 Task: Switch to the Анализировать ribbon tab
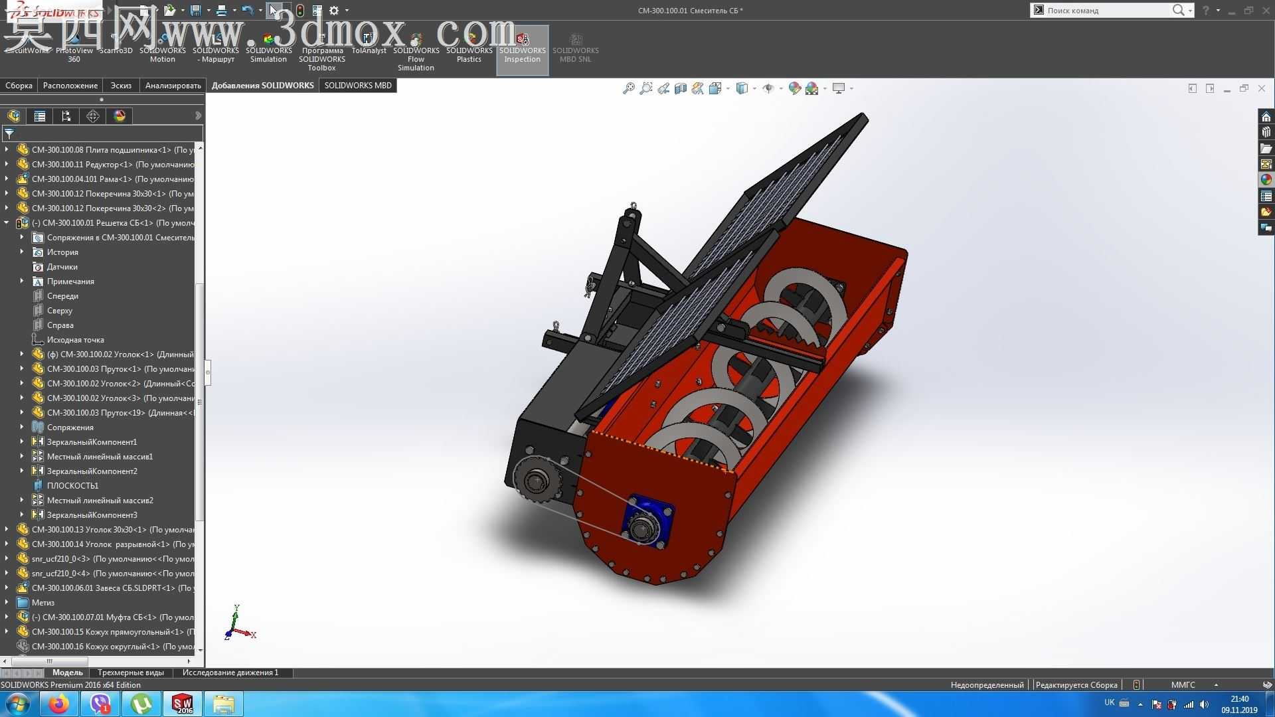point(173,86)
